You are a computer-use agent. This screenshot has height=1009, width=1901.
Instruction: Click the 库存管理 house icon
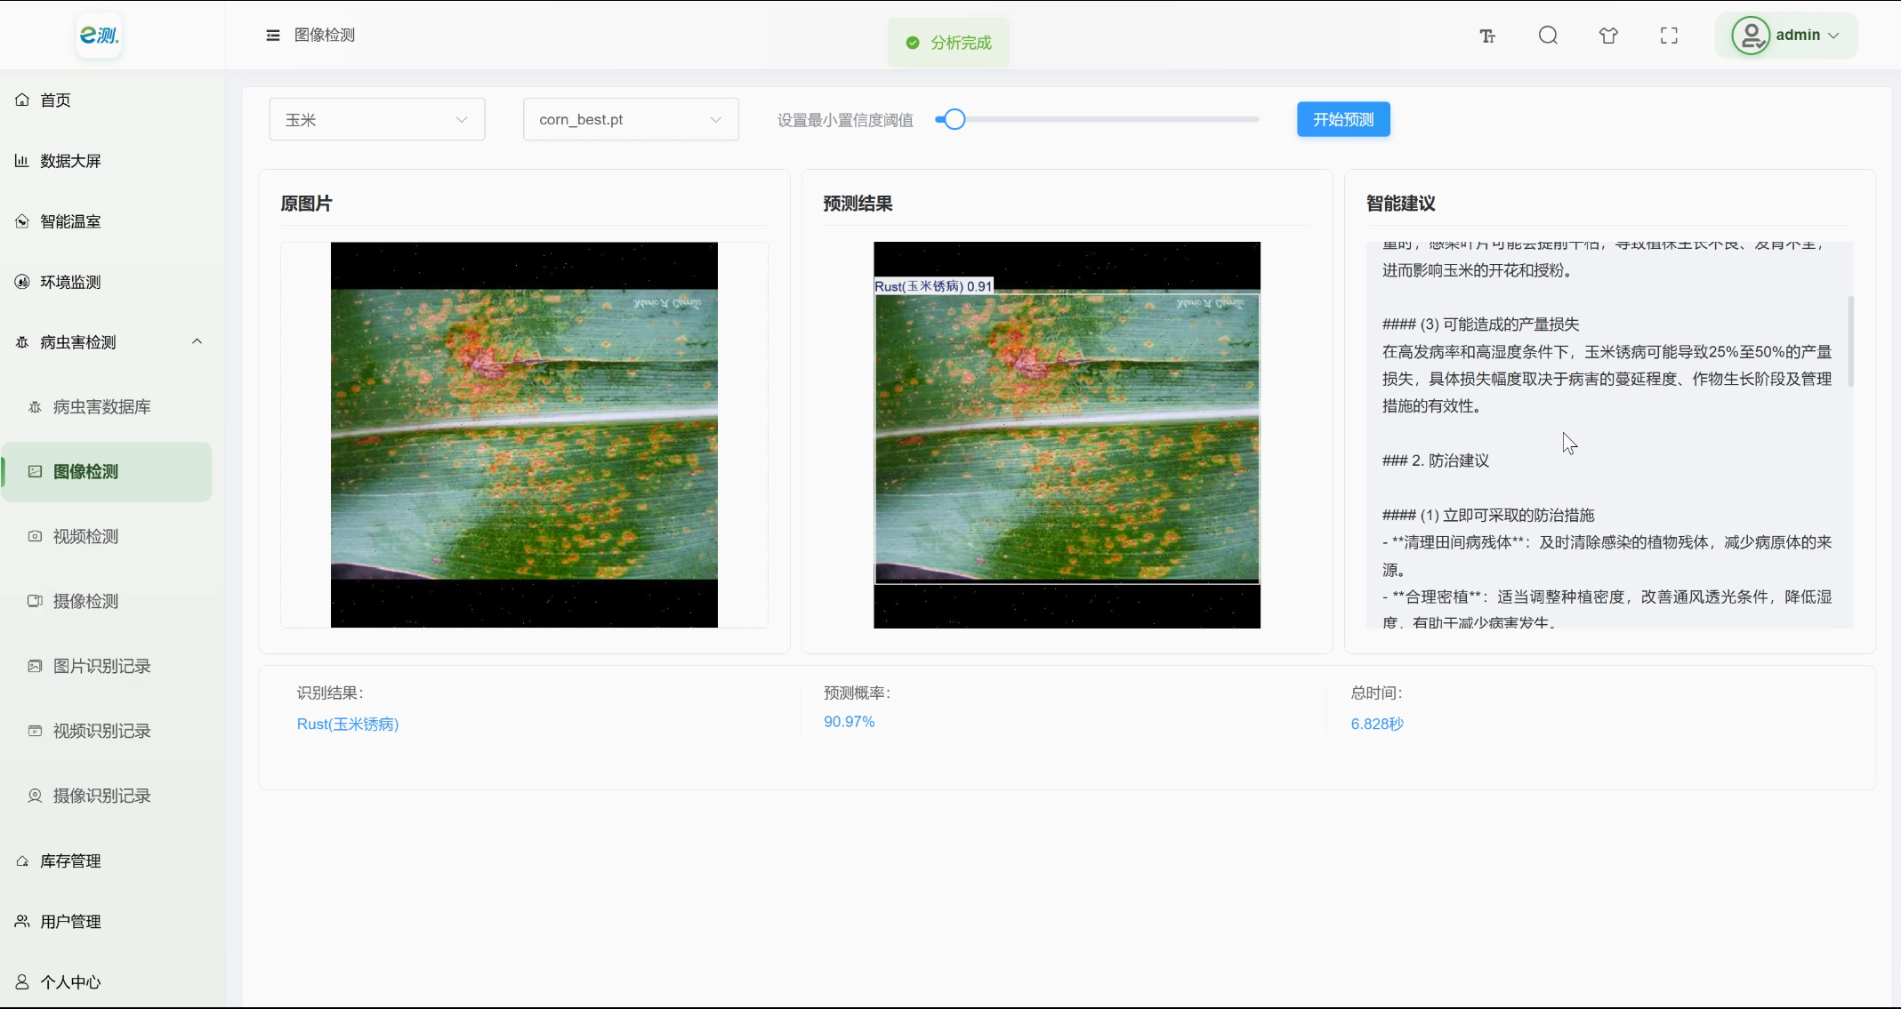pos(22,861)
